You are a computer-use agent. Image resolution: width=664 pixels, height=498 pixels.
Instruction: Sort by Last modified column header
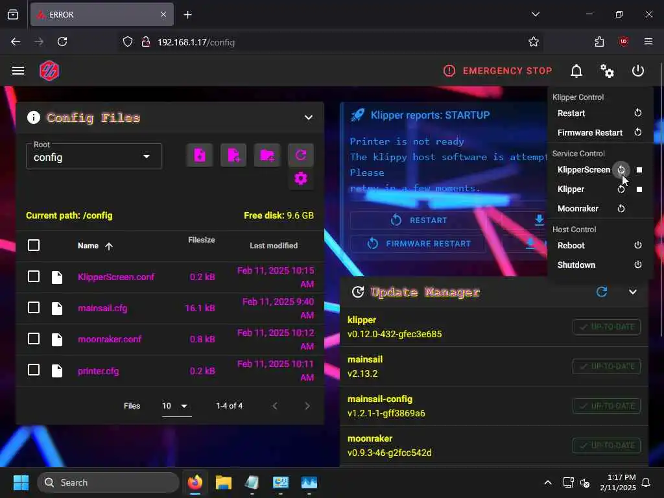click(x=274, y=246)
